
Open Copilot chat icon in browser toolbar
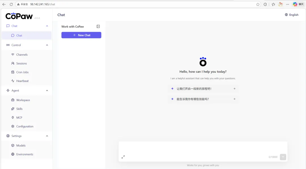295,4
